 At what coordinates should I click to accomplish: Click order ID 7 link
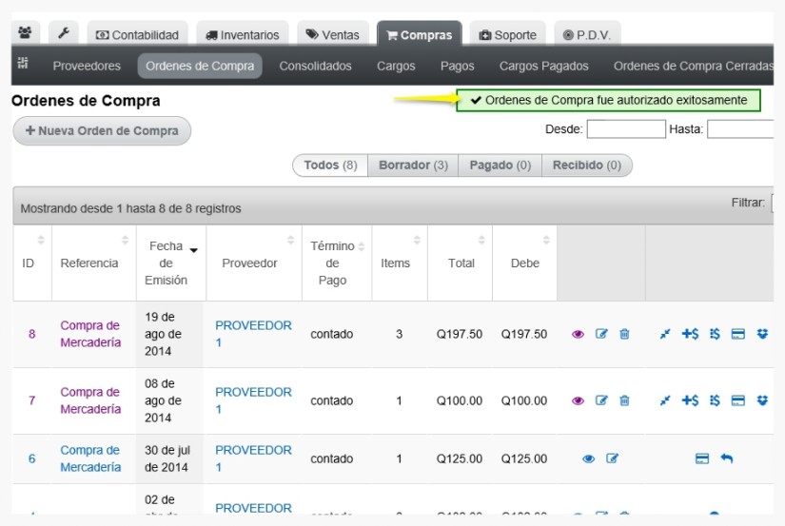pyautogui.click(x=32, y=400)
